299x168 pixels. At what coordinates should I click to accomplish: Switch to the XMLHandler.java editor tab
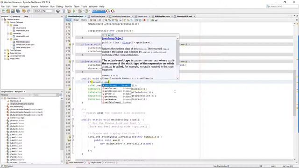[162, 16]
